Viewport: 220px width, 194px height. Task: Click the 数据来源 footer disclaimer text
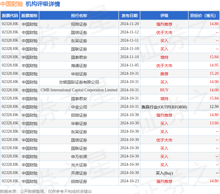pyautogui.click(x=46, y=191)
